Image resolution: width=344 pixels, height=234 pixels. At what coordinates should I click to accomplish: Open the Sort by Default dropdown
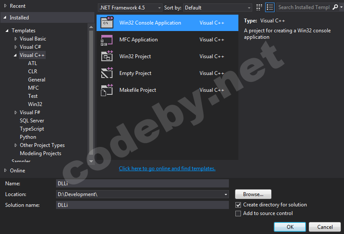[218, 8]
